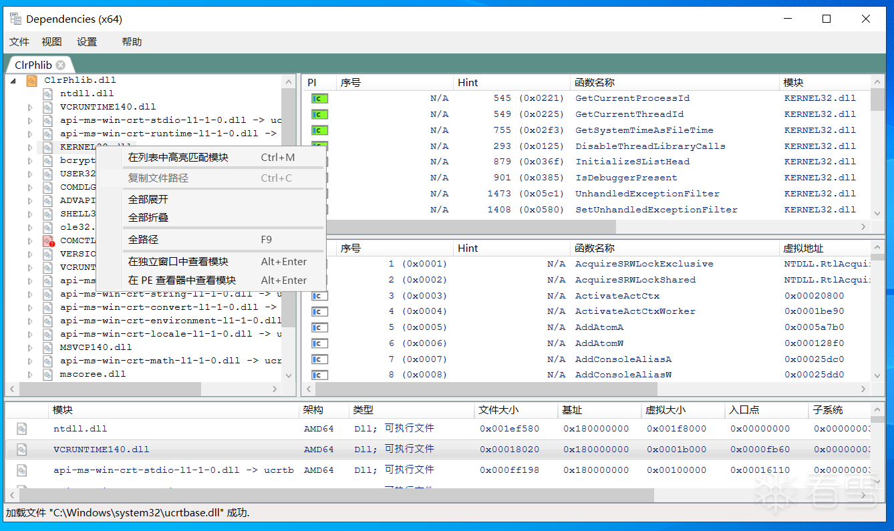
Task: Sort imports by the PI column header
Action: [319, 83]
